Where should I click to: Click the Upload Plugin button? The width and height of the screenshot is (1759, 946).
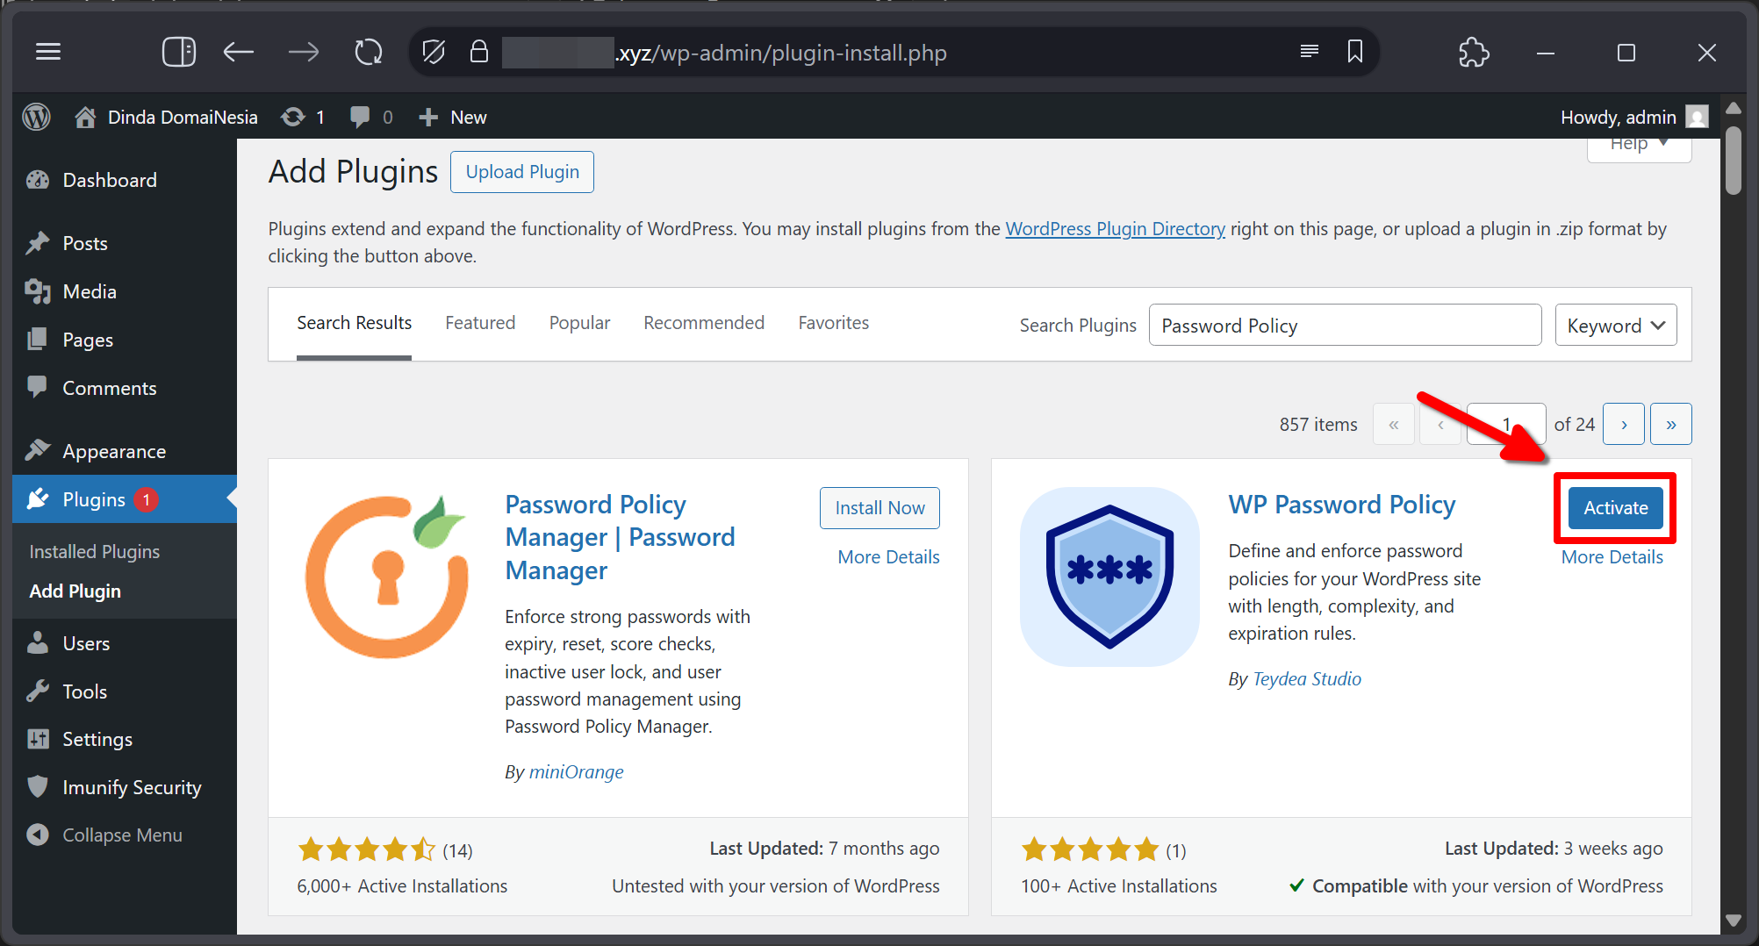click(x=522, y=172)
